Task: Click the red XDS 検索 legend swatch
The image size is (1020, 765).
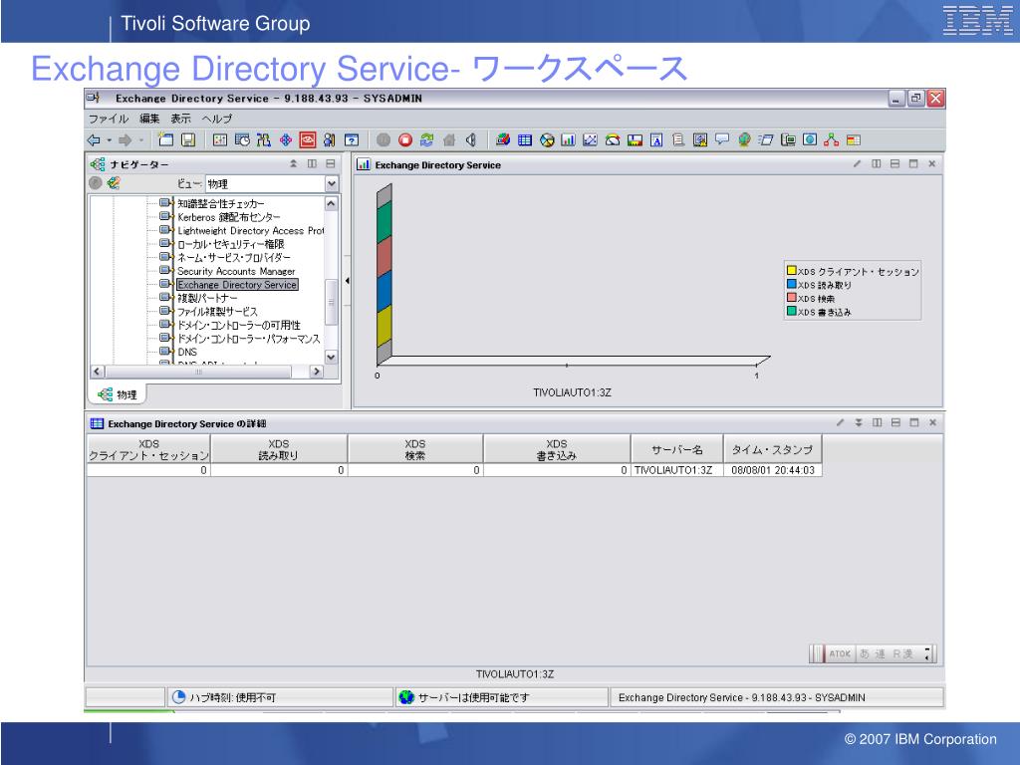Action: 792,298
